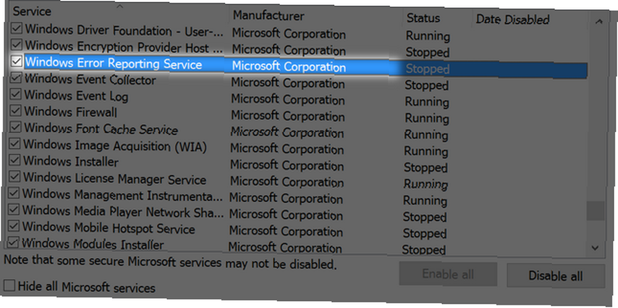Image resolution: width=618 pixels, height=308 pixels.
Task: Sort list by Service column header
Action: (x=119, y=12)
